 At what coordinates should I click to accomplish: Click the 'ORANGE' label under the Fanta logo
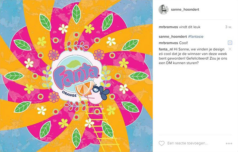click(x=69, y=94)
